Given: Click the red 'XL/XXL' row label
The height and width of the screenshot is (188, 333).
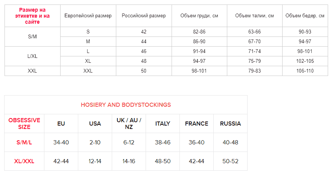Looking at the screenshot, I should pyautogui.click(x=24, y=161).
